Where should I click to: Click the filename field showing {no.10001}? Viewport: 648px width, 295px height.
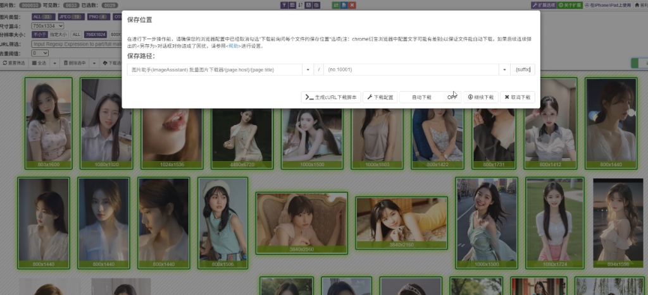(411, 69)
